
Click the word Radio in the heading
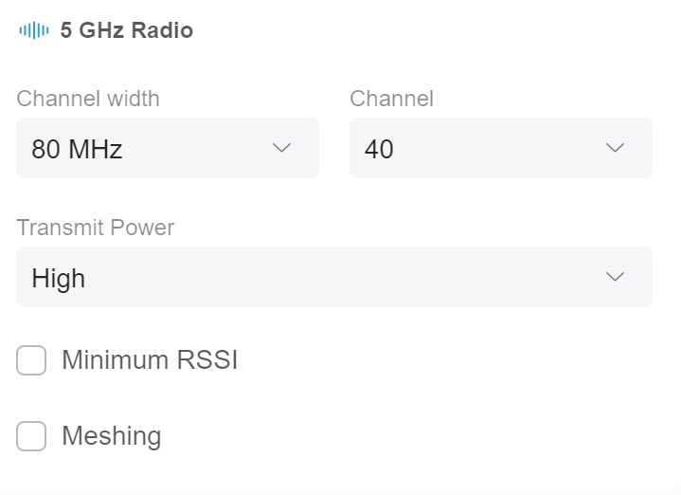point(162,30)
